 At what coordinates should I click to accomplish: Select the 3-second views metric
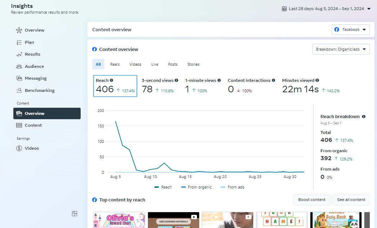click(x=160, y=86)
